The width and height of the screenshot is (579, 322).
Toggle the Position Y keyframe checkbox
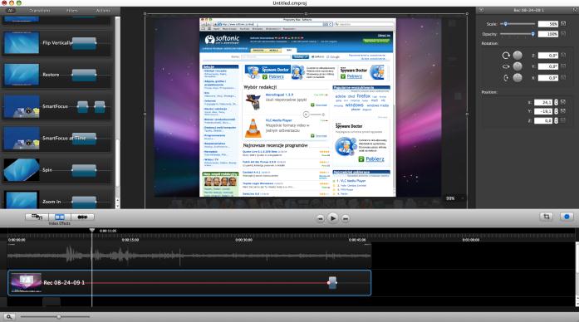point(563,110)
